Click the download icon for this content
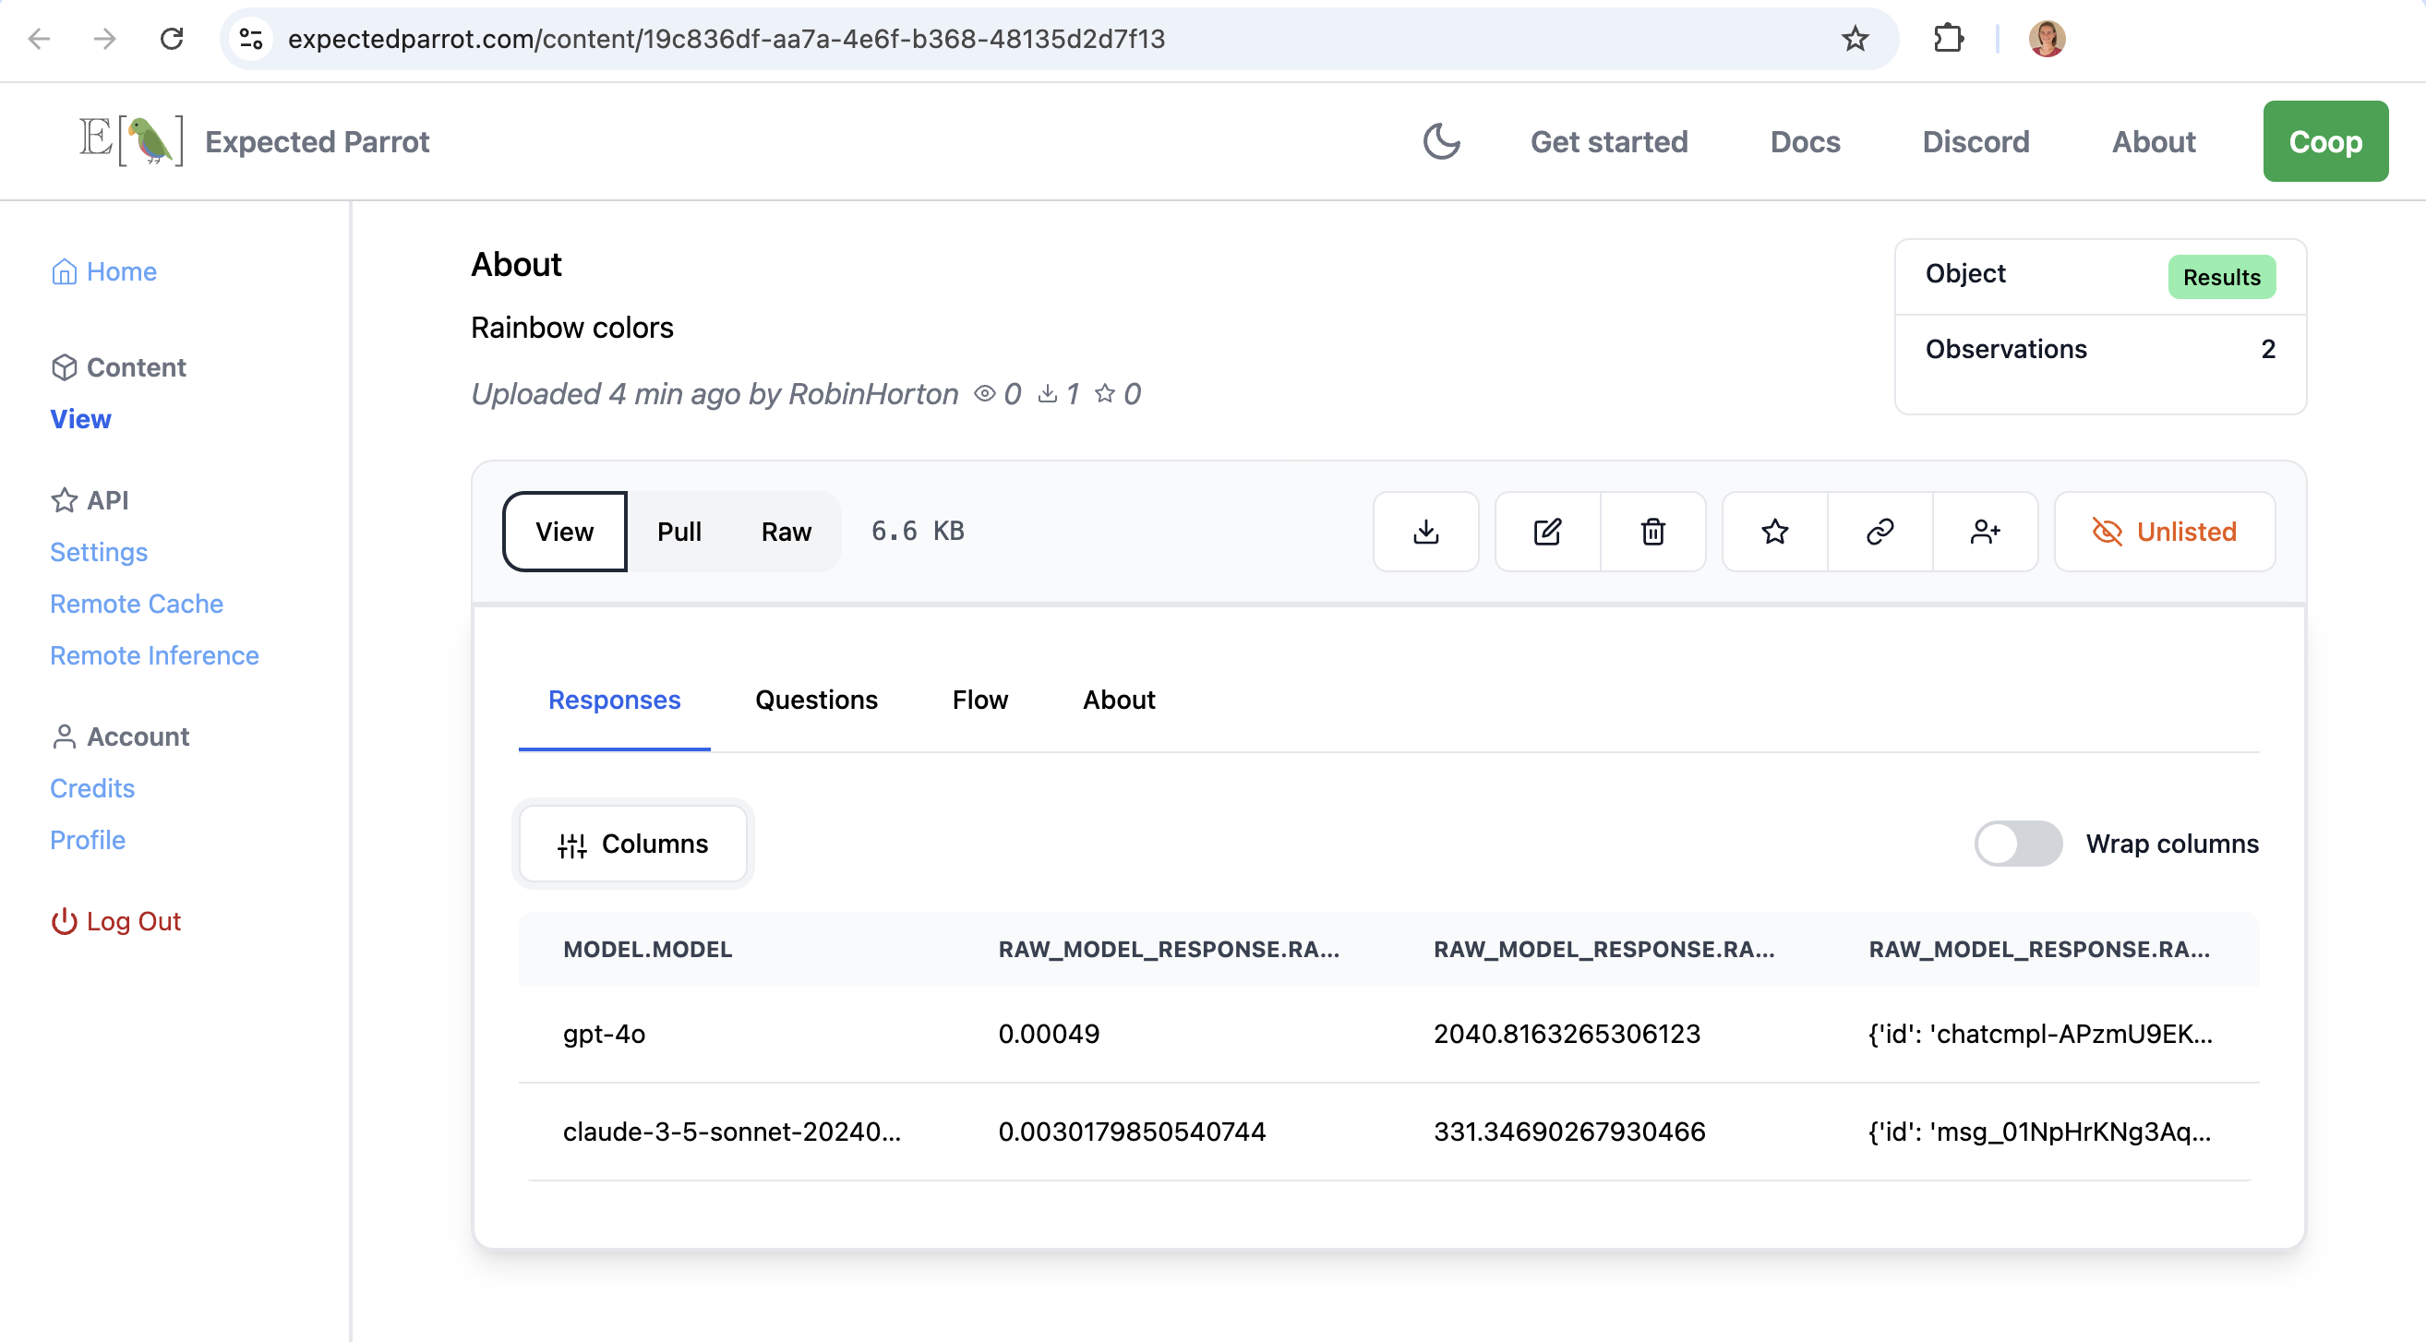The width and height of the screenshot is (2426, 1342). point(1426,531)
